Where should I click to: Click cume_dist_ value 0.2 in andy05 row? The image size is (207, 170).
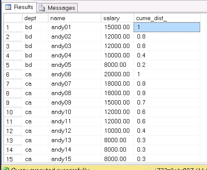click(167, 65)
